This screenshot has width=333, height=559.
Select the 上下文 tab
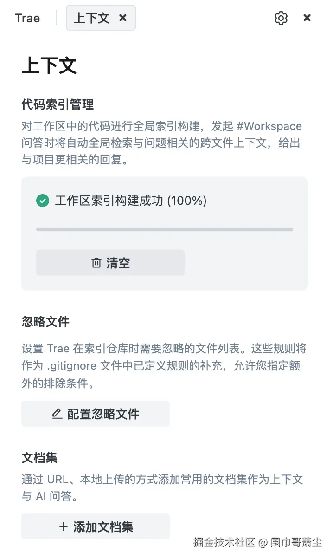pos(91,18)
